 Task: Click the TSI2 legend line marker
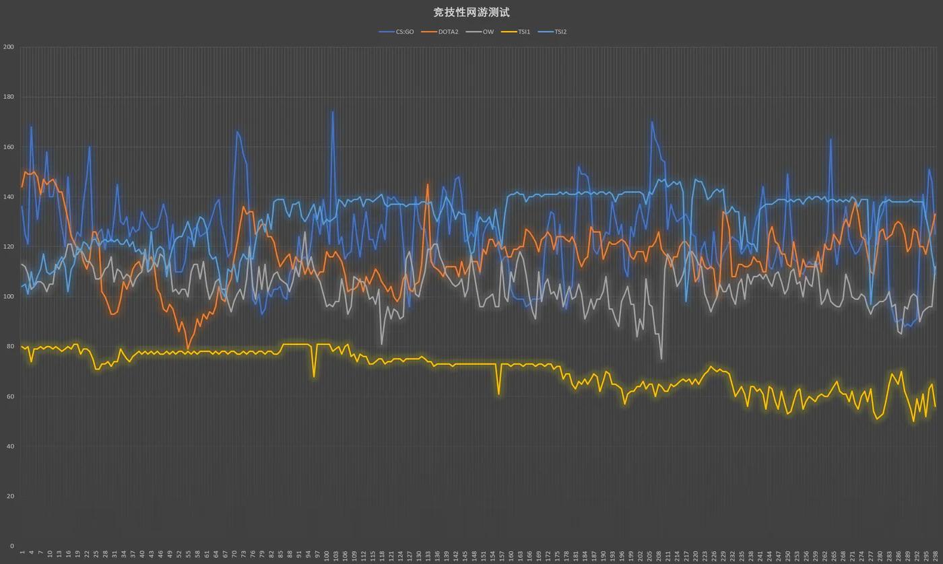(545, 32)
